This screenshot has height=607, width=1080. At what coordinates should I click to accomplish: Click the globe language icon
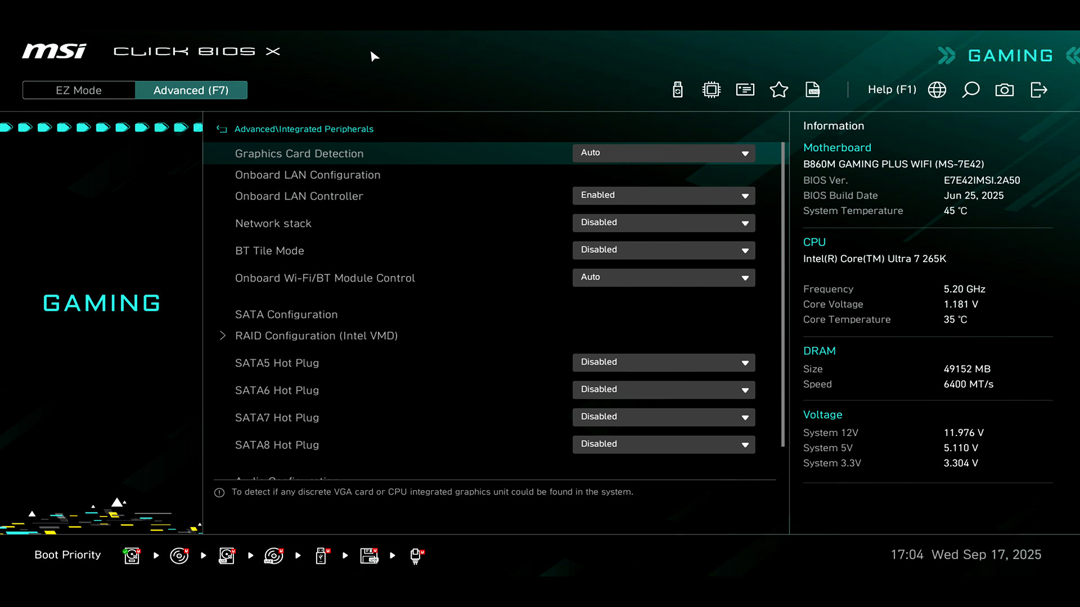point(937,90)
